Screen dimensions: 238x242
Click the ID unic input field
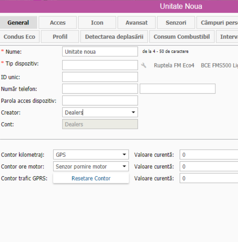[100, 77]
